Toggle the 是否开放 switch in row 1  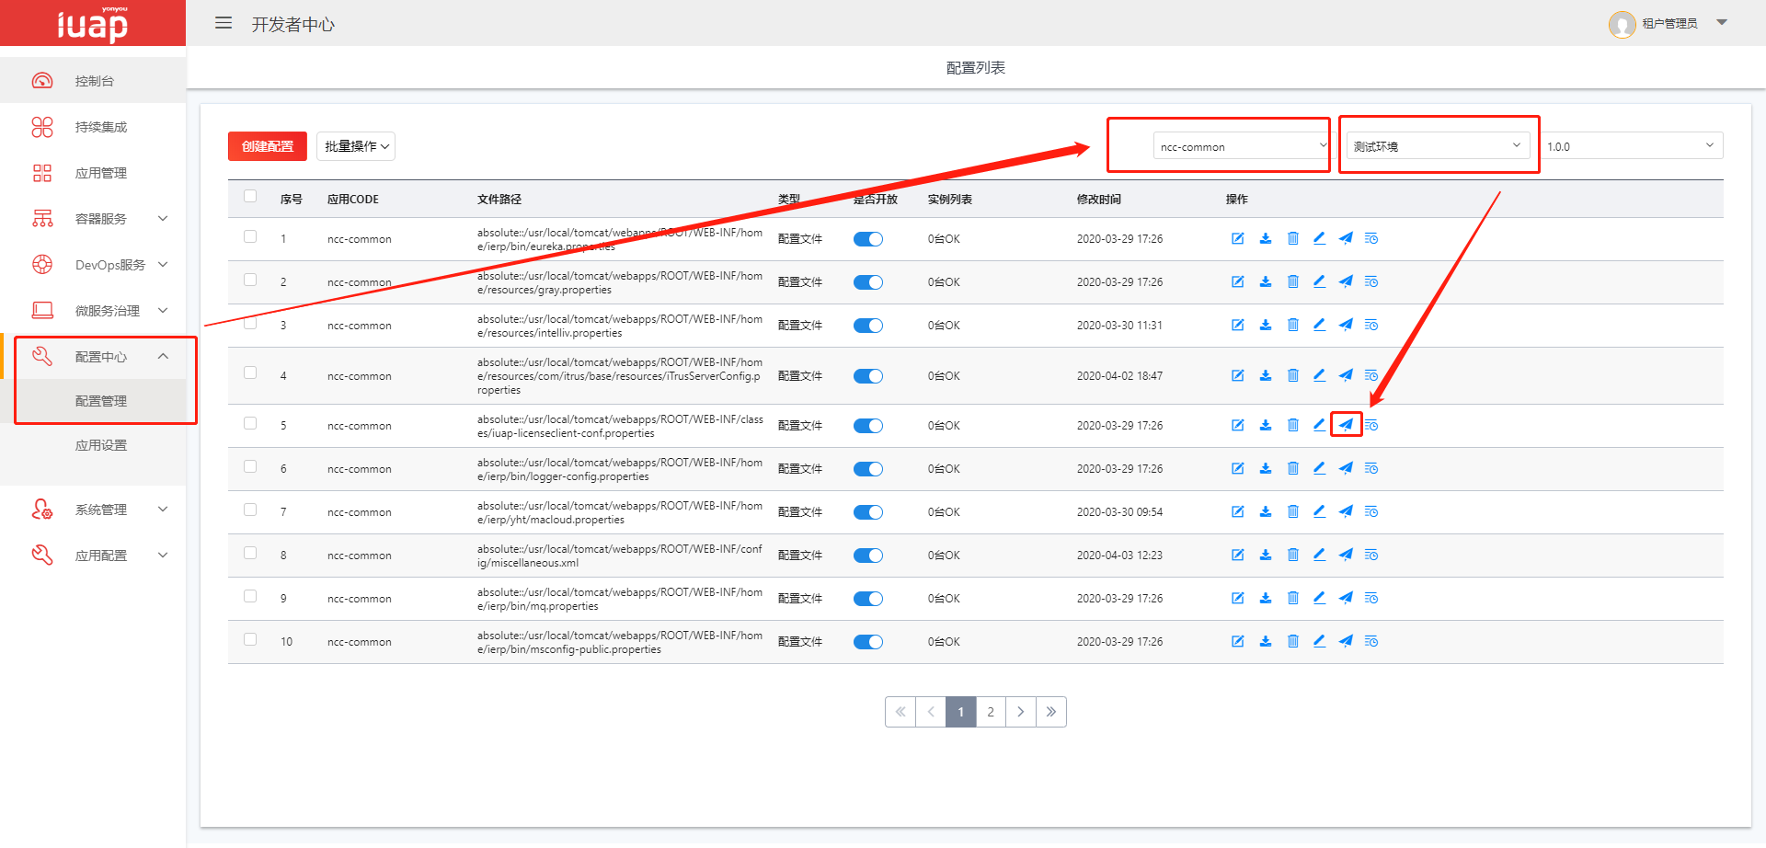pos(867,239)
